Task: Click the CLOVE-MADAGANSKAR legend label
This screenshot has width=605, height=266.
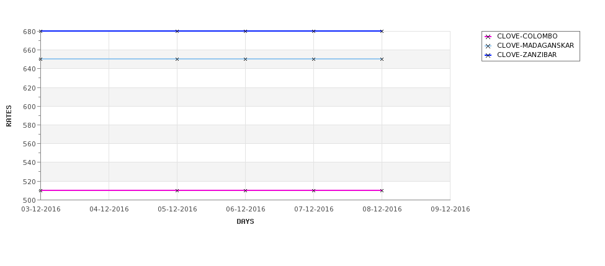Action: (536, 45)
